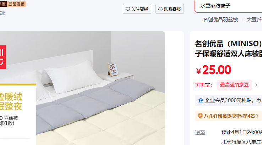Click the headset icon in 联系客服

pos(160,9)
